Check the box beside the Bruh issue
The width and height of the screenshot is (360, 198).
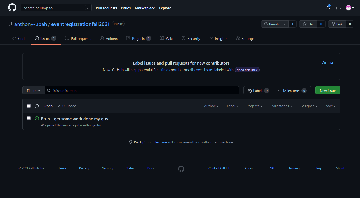pos(29,118)
